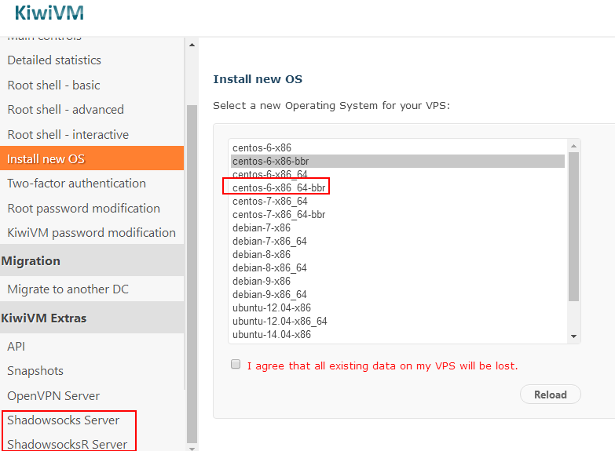
Task: Select ubuntu-14.04-x86 option
Action: (x=397, y=334)
